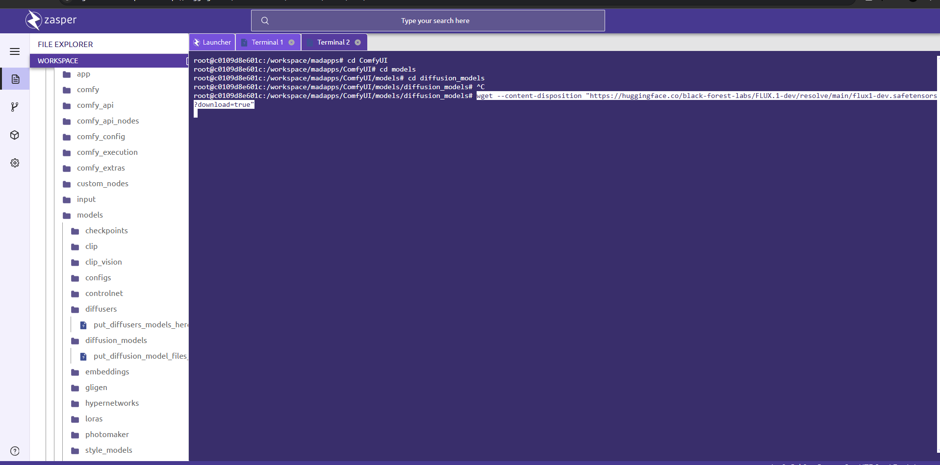Image resolution: width=940 pixels, height=465 pixels.
Task: Click the input folder icon
Action: click(x=67, y=200)
